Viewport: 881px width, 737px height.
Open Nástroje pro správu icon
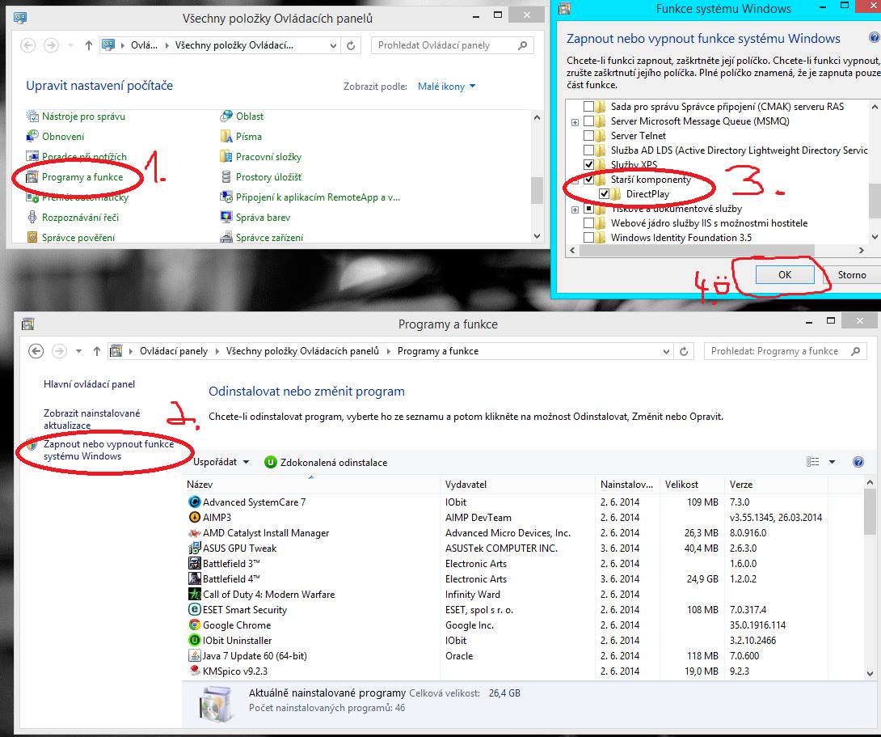point(33,116)
